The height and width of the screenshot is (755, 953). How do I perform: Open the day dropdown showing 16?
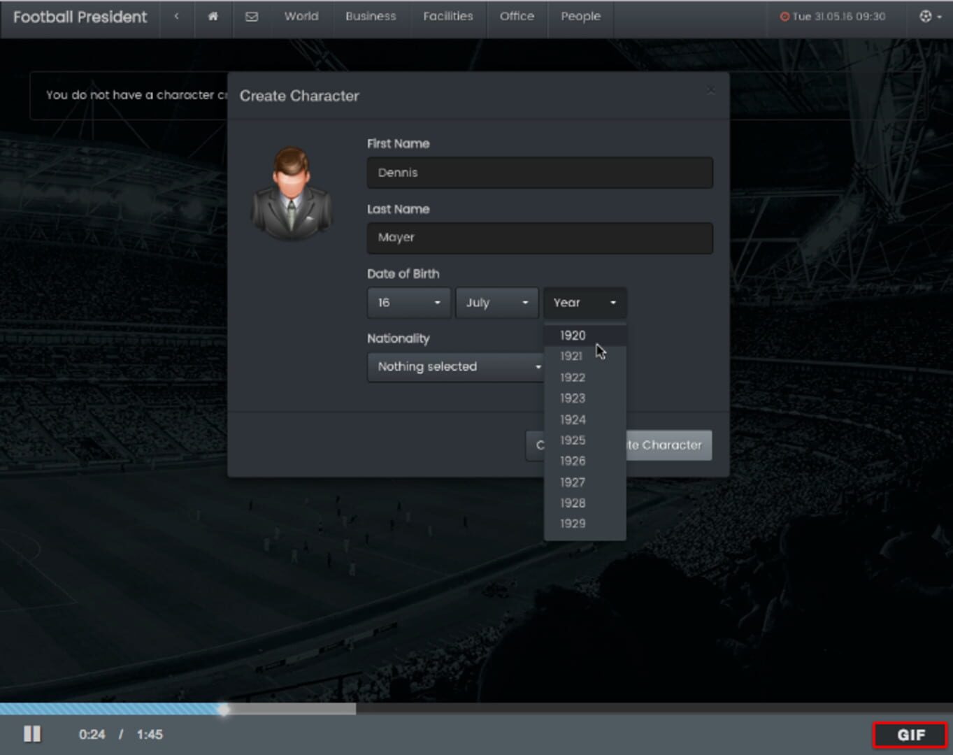pyautogui.click(x=408, y=303)
